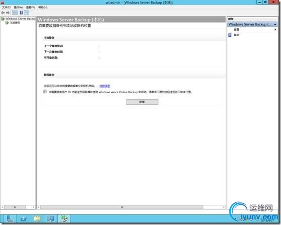This screenshot has width=281, height=225.
Task: Close the wbadmin window
Action: pyautogui.click(x=273, y=2)
